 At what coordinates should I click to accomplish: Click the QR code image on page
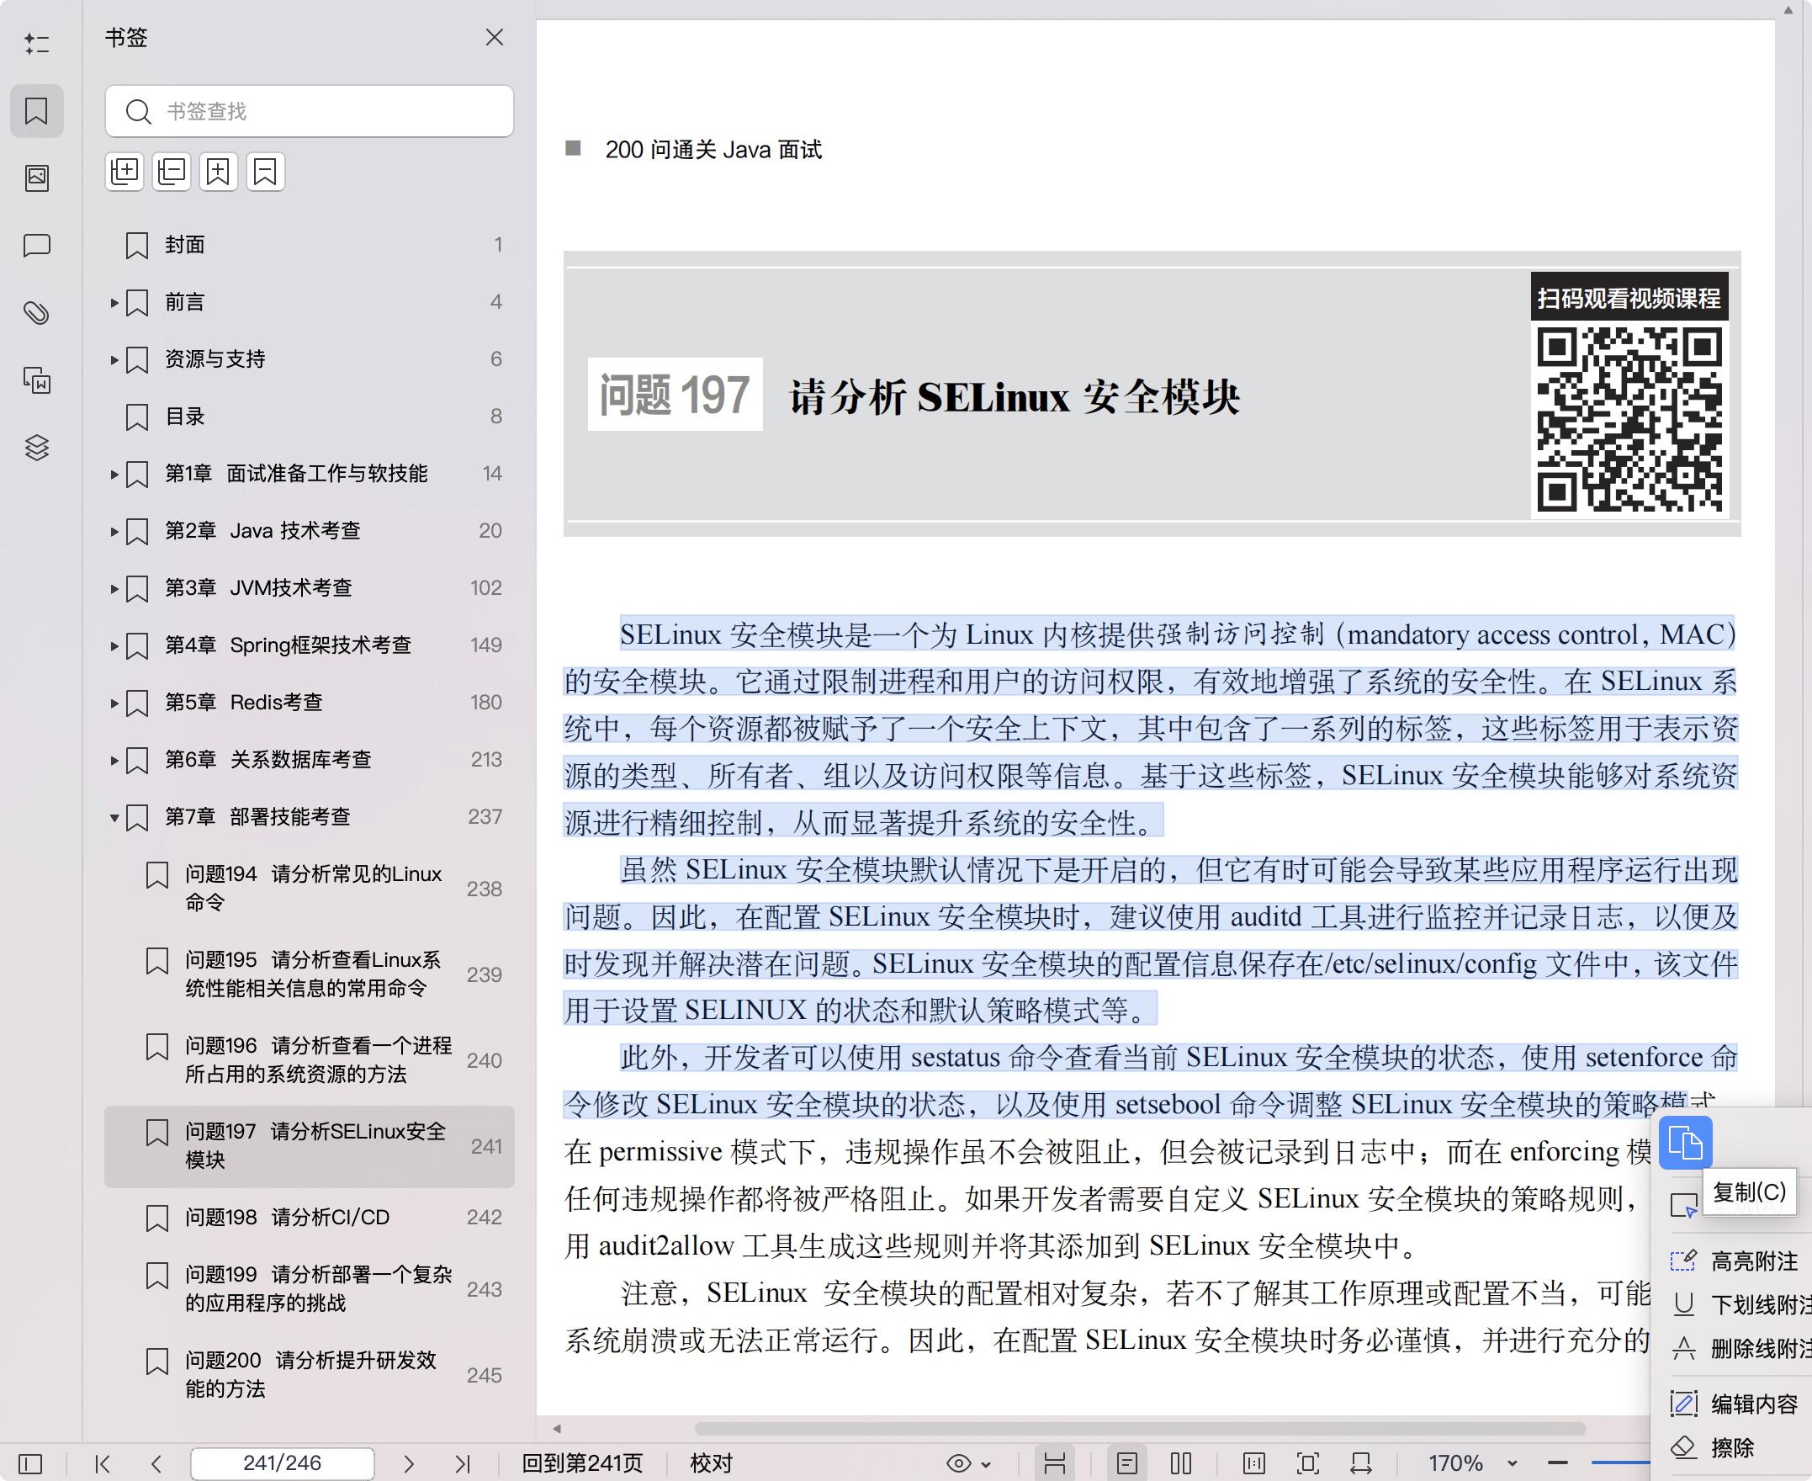pyautogui.click(x=1629, y=418)
